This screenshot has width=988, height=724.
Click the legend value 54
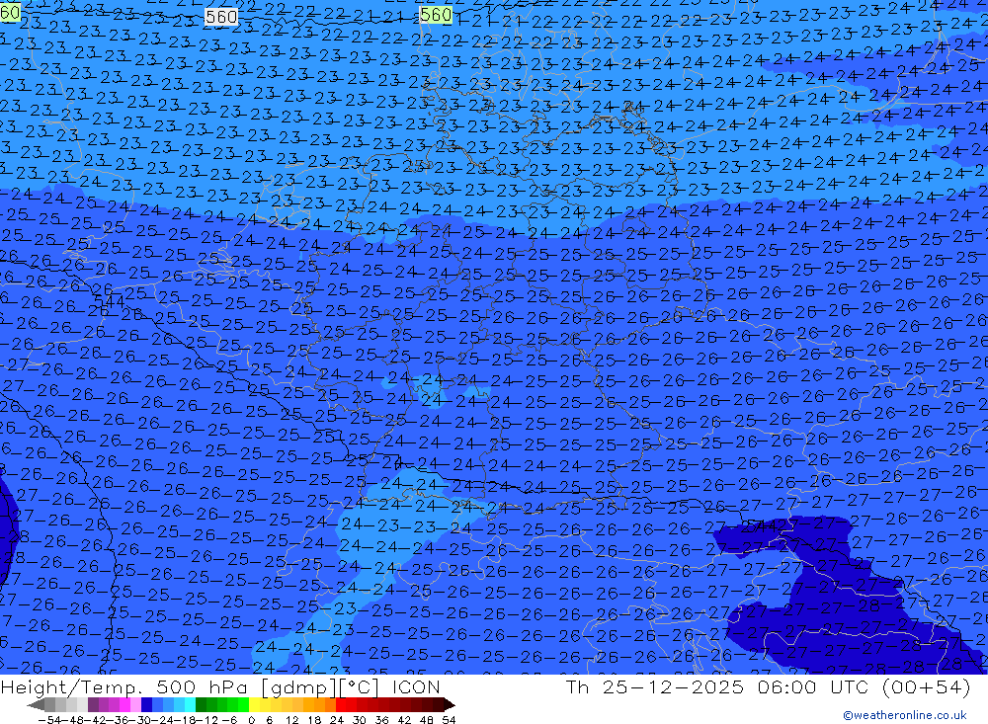coord(449,720)
